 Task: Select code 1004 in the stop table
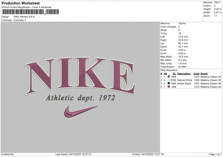pyautogui.click(x=197, y=80)
